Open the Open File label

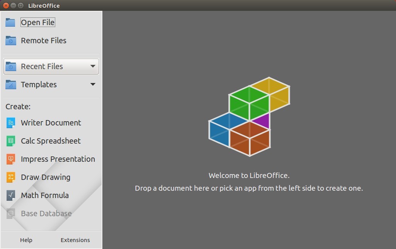tap(37, 22)
